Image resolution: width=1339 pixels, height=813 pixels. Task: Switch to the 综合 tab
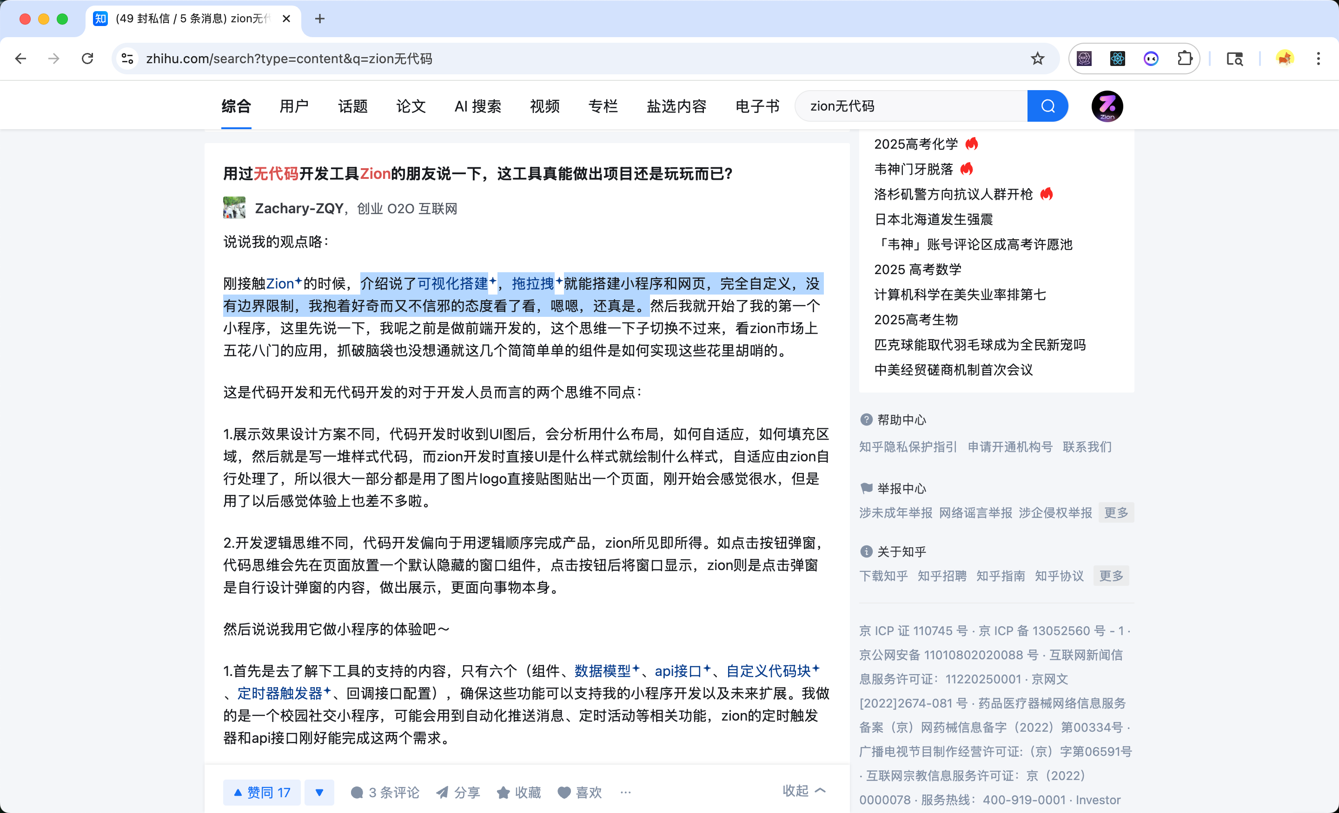[236, 106]
